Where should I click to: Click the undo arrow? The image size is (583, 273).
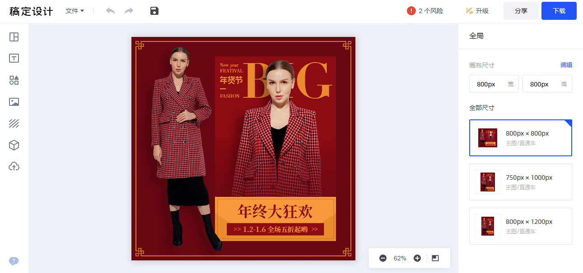point(110,11)
